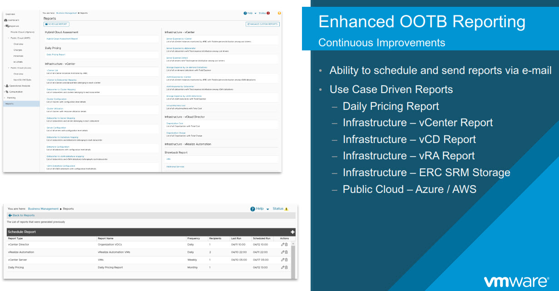Delete the vCenter Server schedule row

click(286, 260)
